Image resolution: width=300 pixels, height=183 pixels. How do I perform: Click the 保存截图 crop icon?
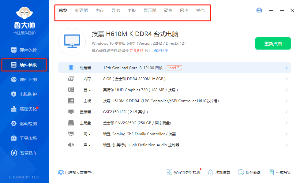coord(241,172)
